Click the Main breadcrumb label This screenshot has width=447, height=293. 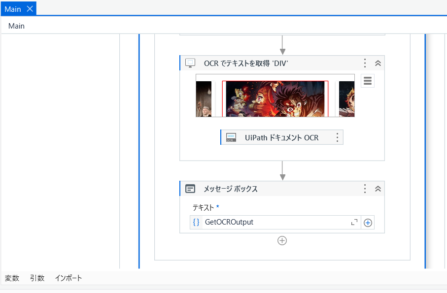click(x=16, y=26)
